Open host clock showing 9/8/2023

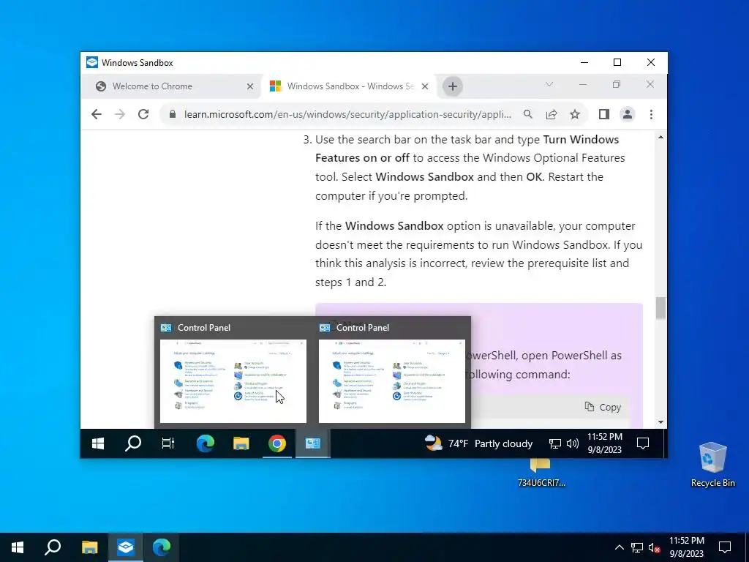[x=686, y=547]
